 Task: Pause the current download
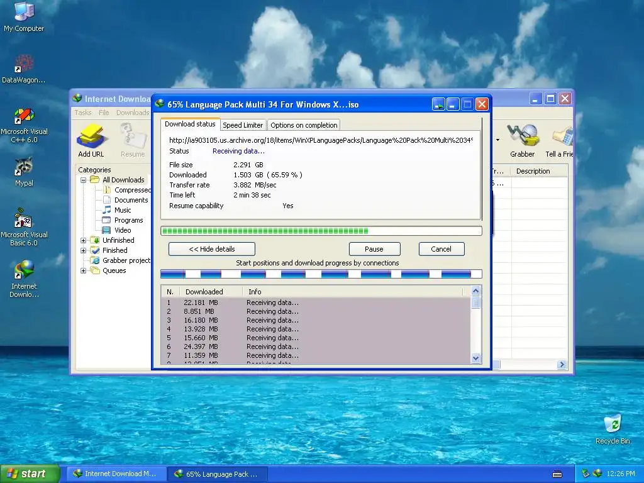point(375,249)
